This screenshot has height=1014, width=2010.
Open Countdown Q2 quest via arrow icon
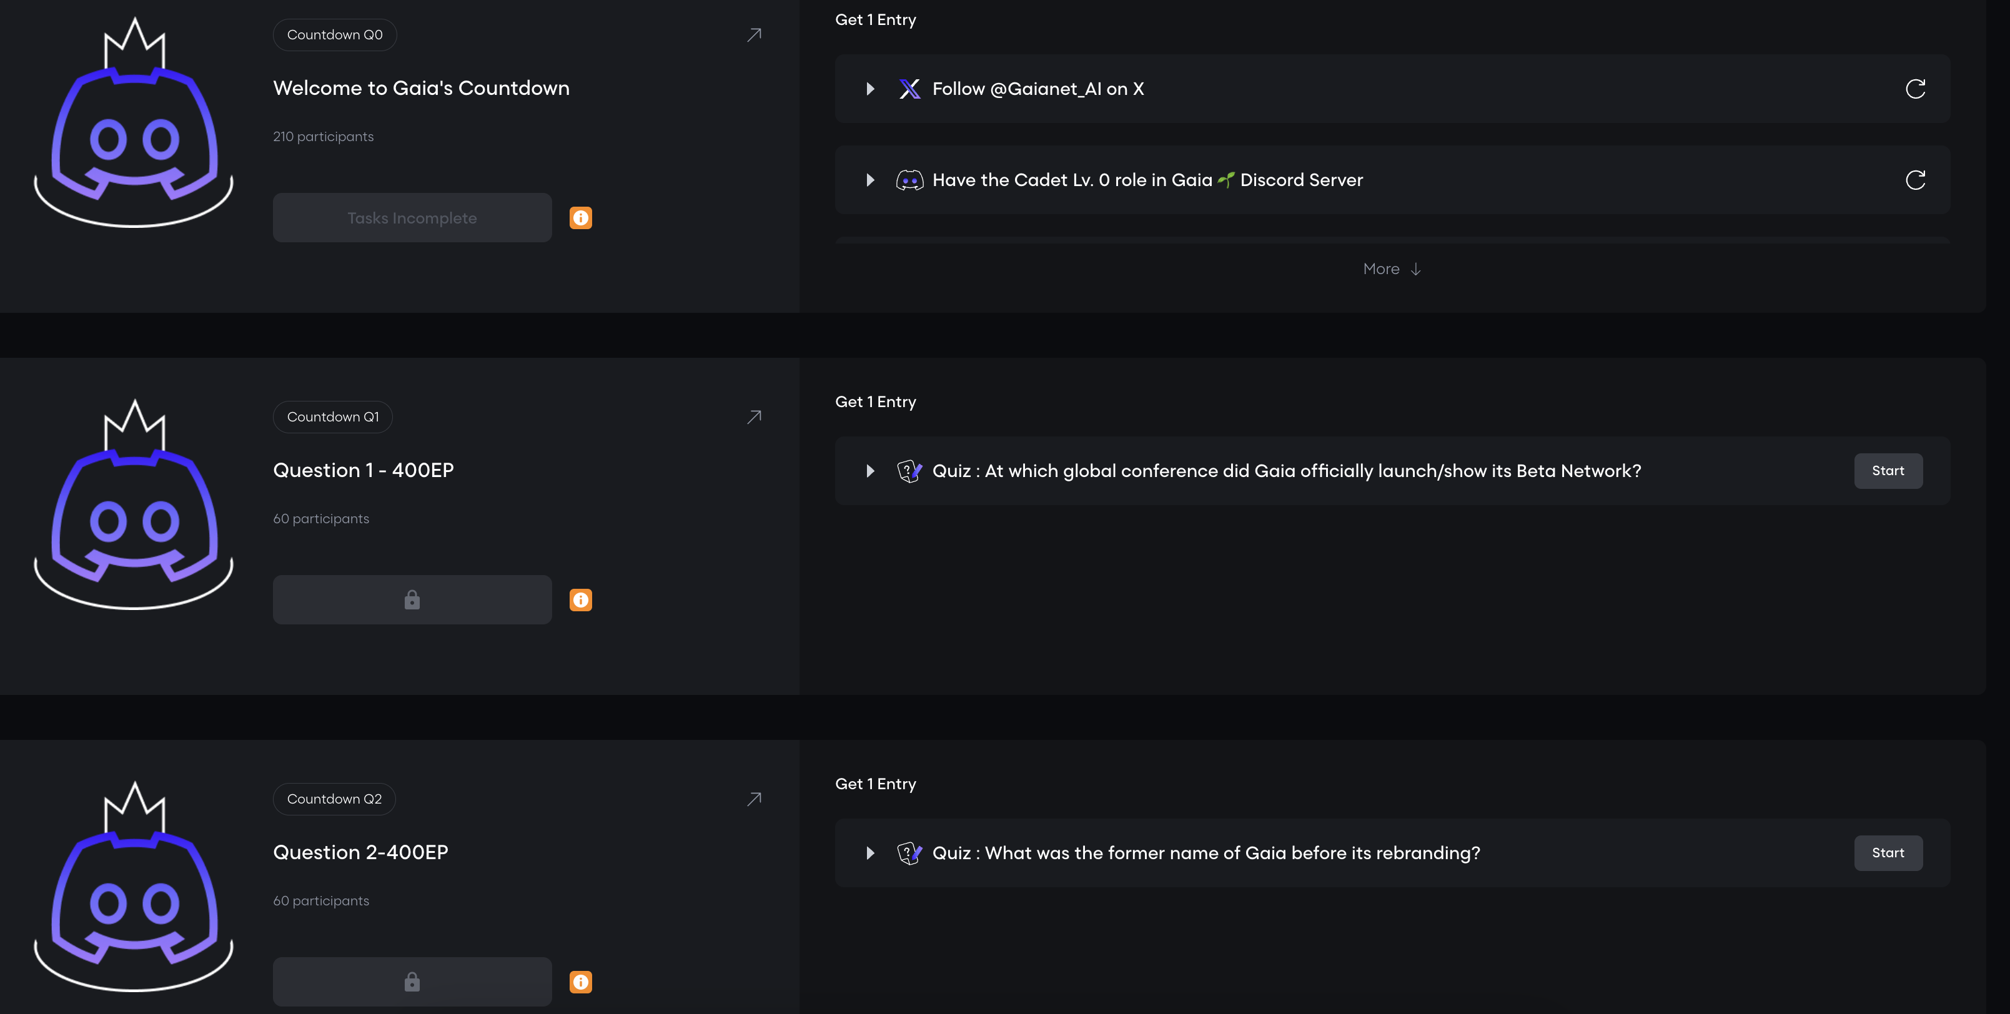point(754,799)
